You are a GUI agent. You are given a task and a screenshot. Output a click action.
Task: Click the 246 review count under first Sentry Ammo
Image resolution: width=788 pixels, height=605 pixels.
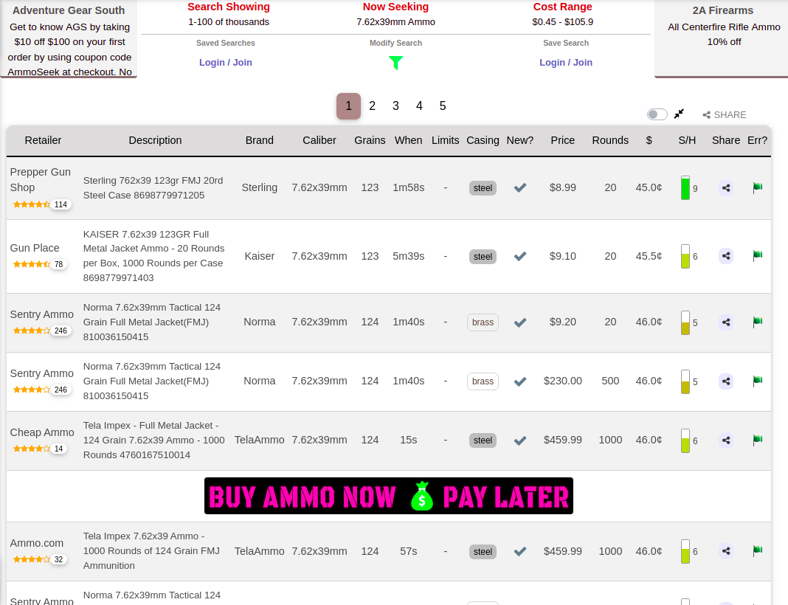click(x=61, y=331)
